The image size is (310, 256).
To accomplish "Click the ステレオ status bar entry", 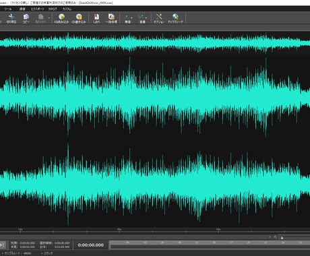I will (x=47, y=253).
